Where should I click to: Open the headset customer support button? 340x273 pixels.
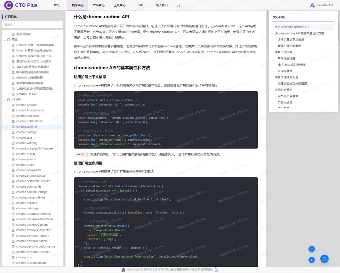tap(324, 259)
